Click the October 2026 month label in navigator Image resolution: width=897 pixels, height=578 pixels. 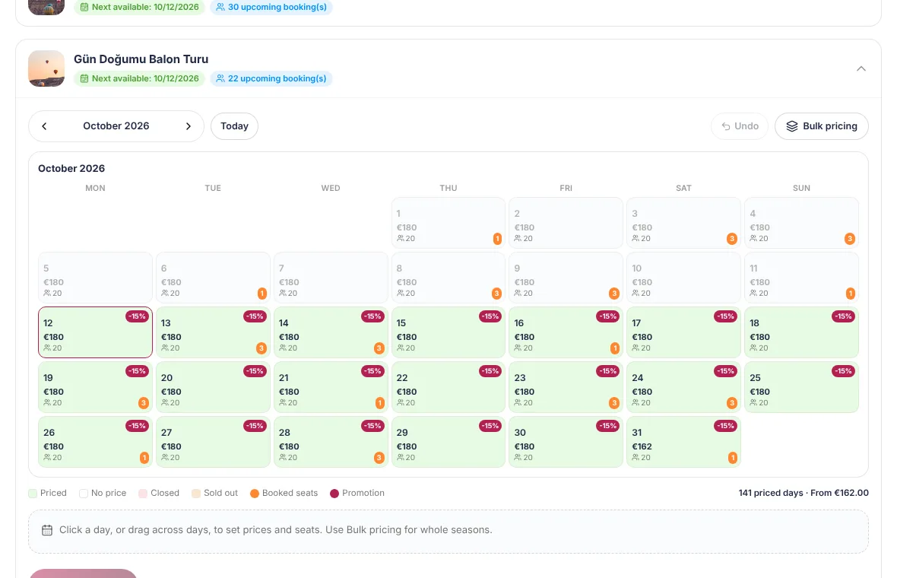(x=116, y=126)
